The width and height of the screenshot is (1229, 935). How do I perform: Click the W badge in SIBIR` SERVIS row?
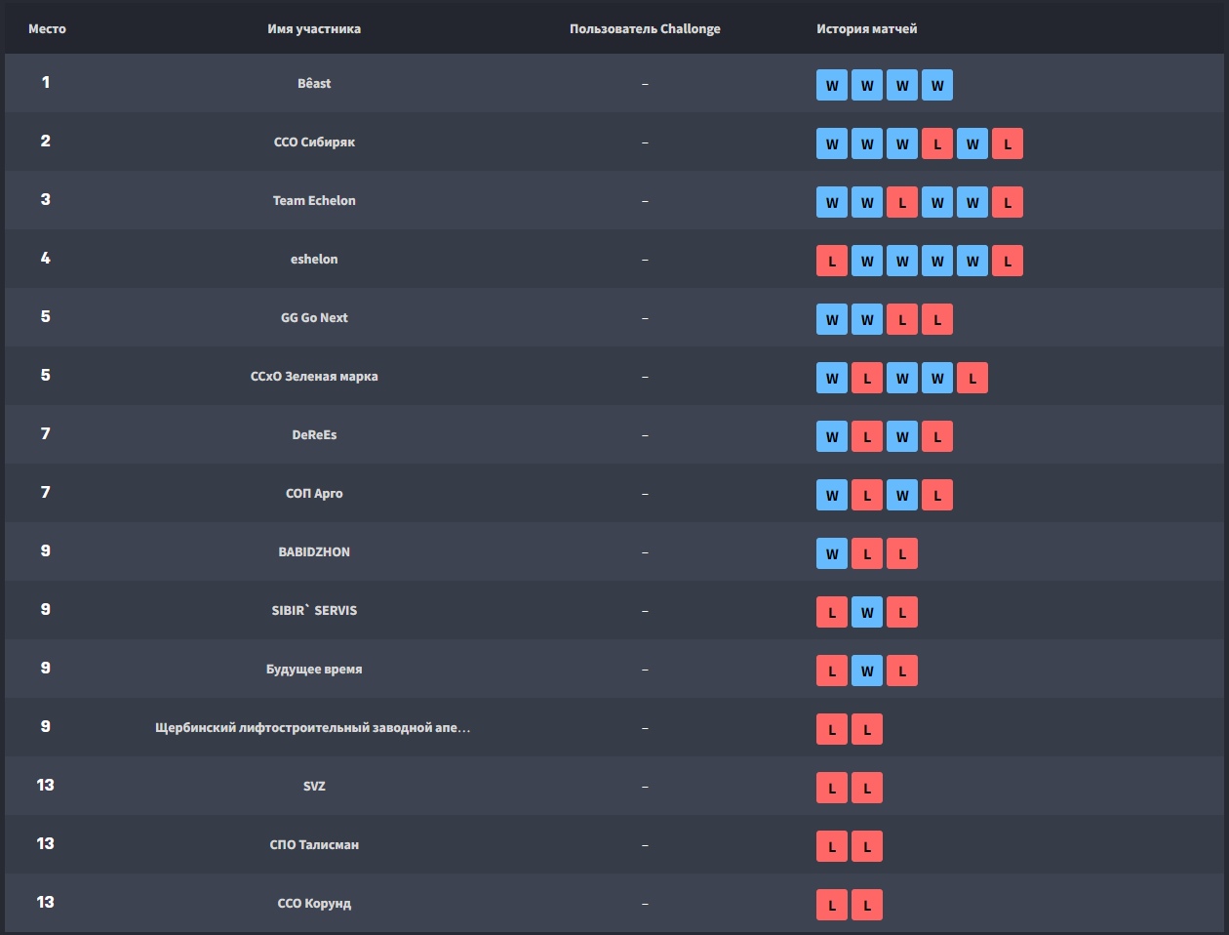[x=867, y=612]
